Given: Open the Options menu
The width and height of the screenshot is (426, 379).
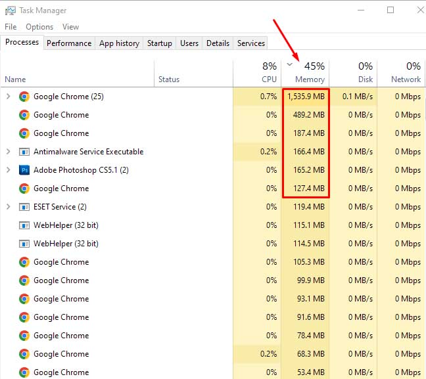Looking at the screenshot, I should click(39, 27).
